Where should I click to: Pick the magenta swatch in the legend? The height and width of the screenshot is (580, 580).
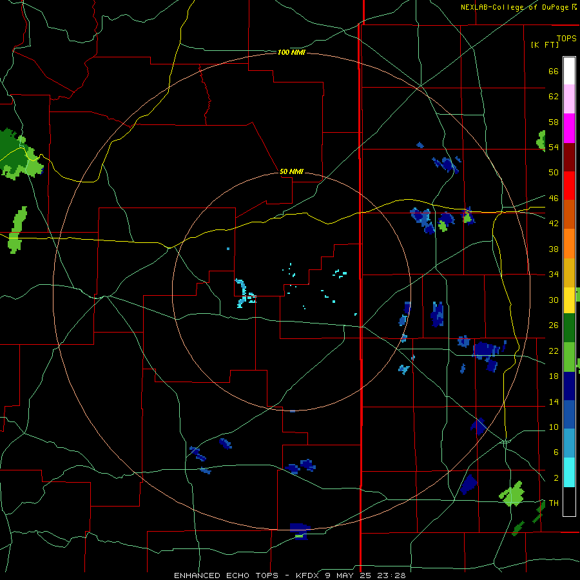569,128
